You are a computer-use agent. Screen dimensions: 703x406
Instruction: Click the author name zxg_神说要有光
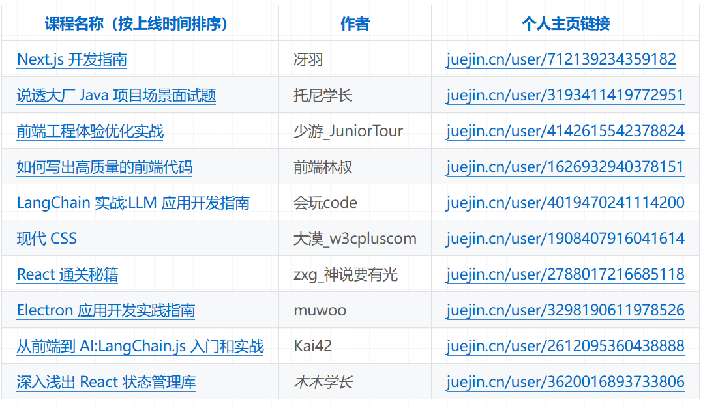point(346,275)
